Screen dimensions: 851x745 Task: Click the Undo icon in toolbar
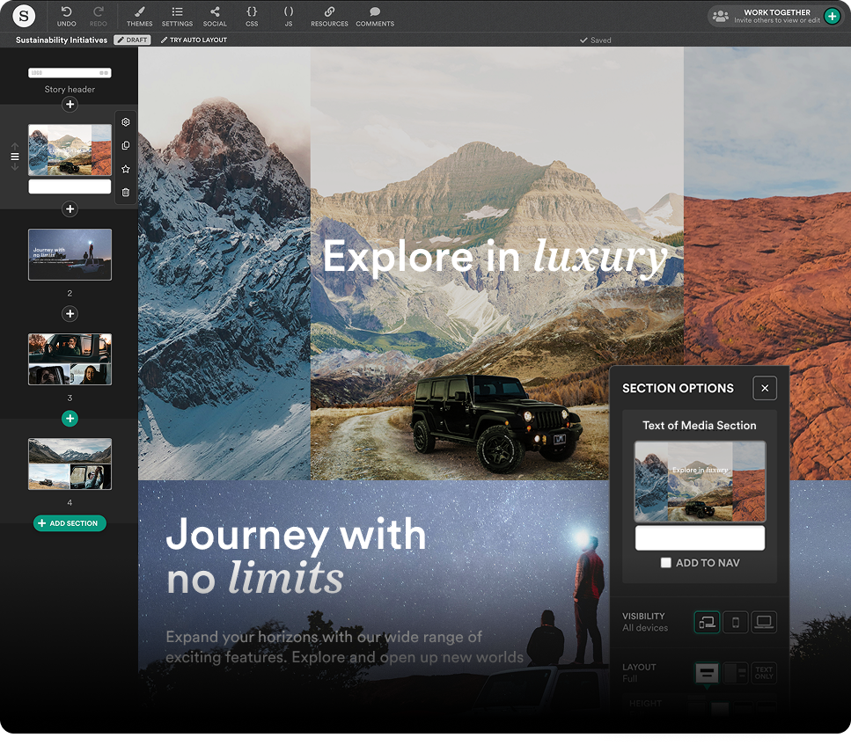(x=66, y=12)
